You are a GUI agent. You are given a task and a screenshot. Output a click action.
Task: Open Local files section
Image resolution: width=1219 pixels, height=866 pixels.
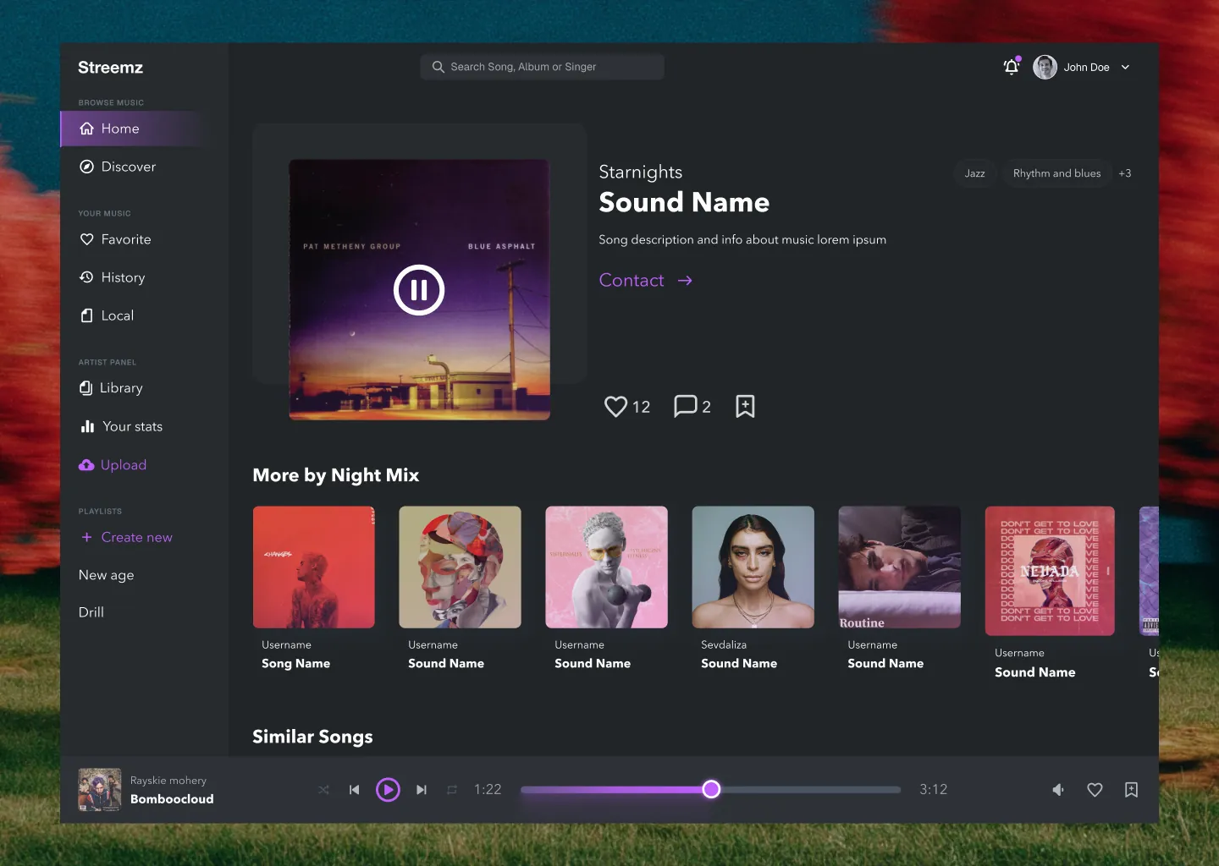[107, 315]
